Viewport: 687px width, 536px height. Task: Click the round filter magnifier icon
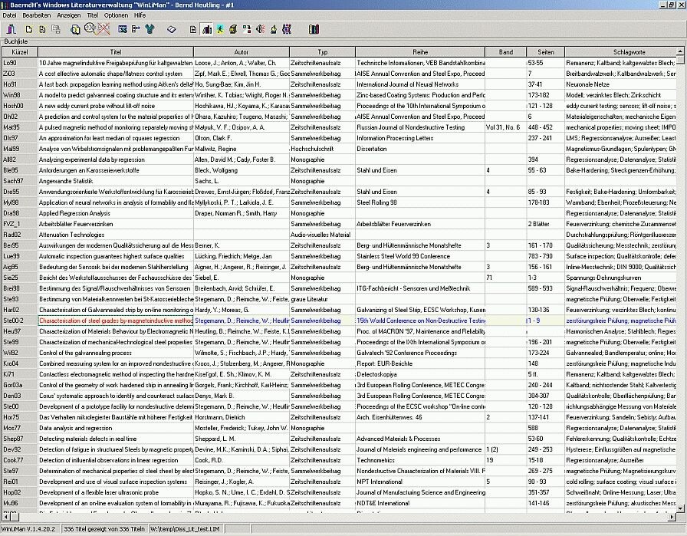[90, 29]
